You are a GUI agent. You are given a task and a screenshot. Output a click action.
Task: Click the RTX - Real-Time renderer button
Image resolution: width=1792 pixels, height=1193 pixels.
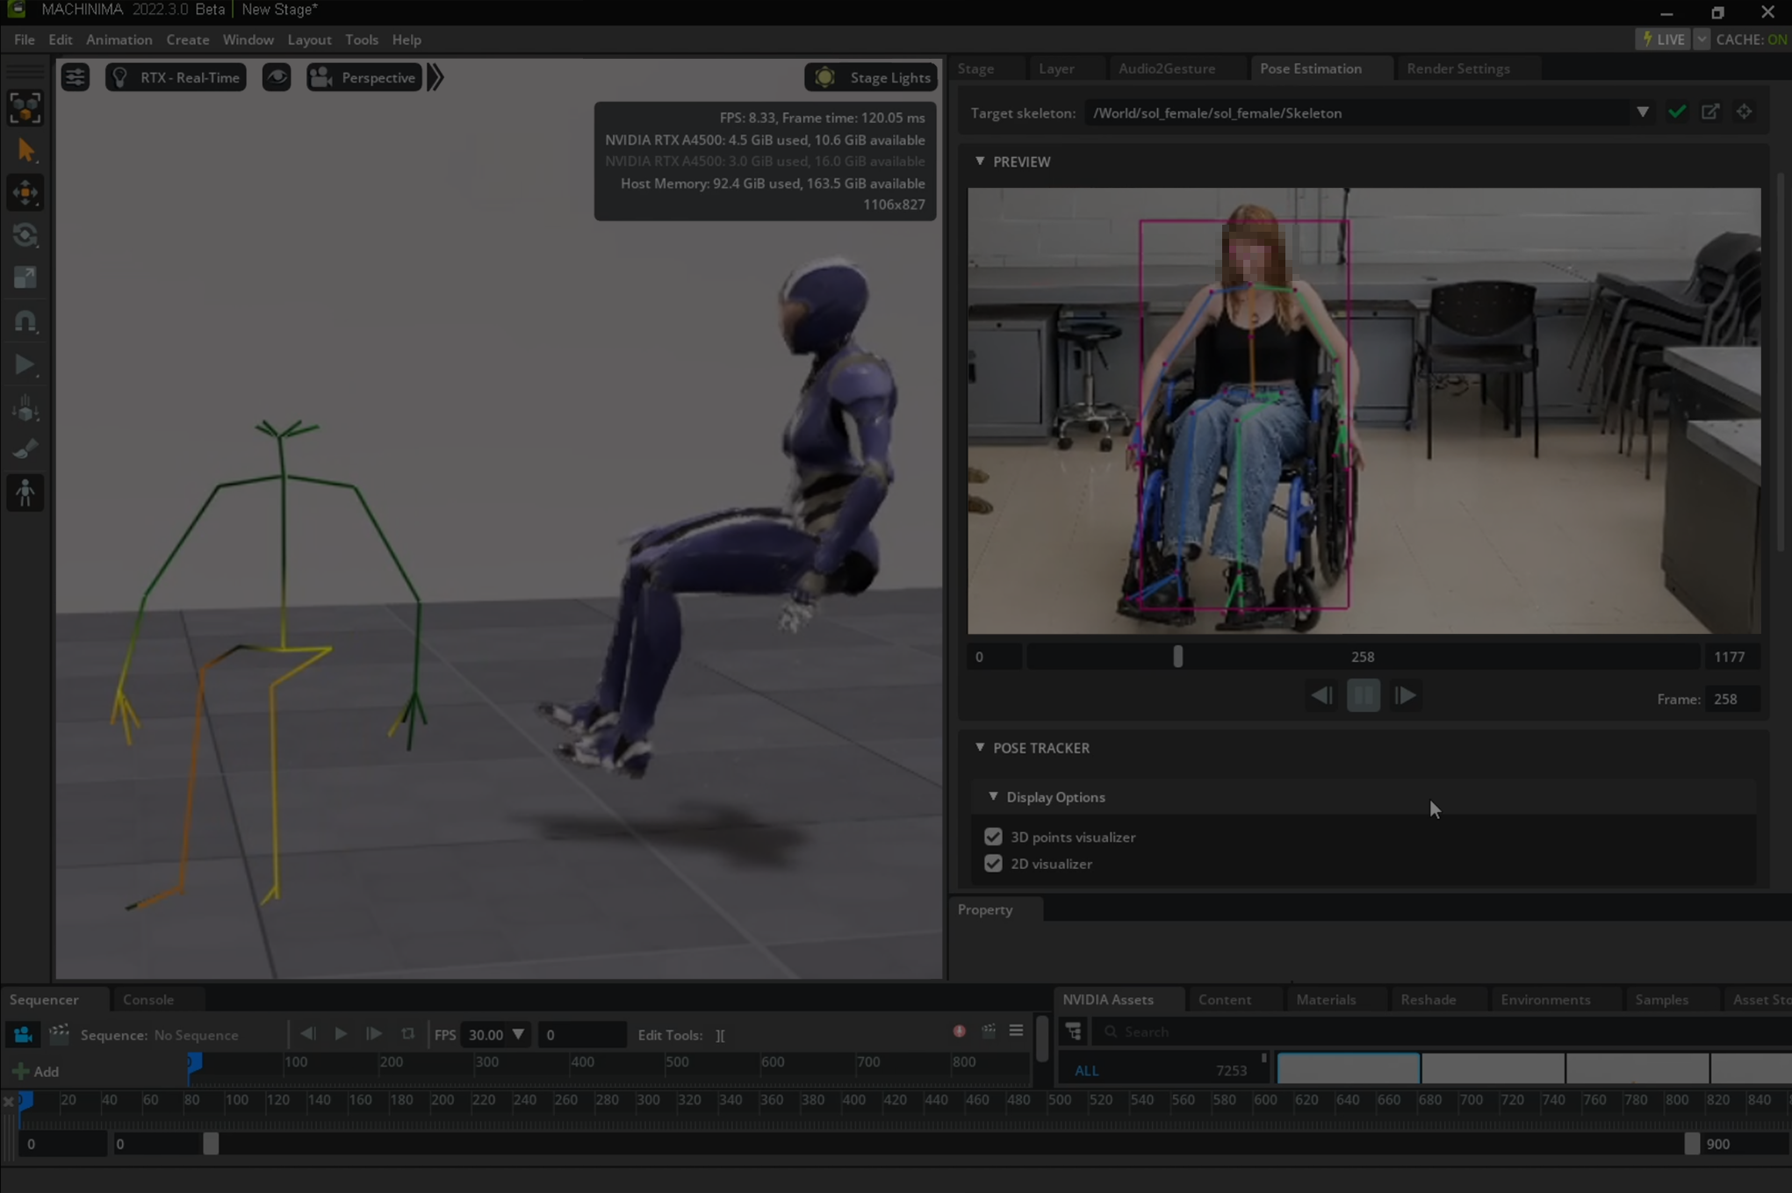(176, 77)
